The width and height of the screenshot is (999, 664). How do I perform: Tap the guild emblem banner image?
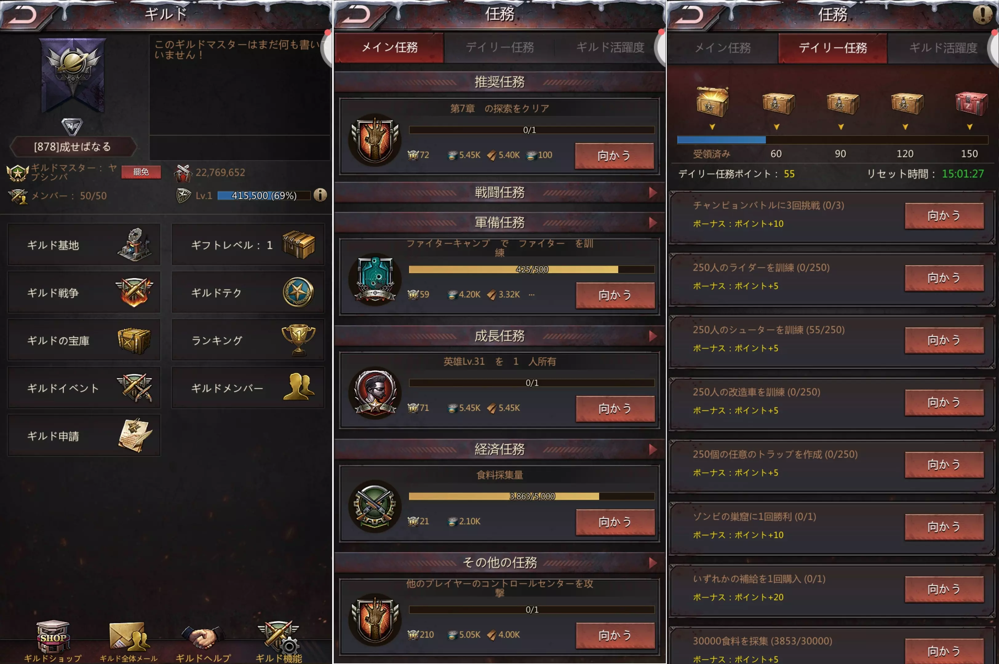(x=73, y=75)
